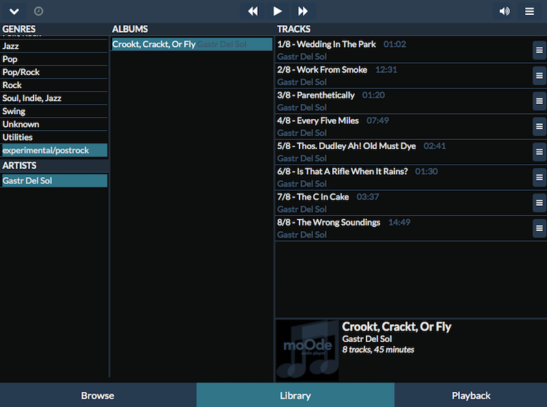Click the down chevron at top left

14,11
